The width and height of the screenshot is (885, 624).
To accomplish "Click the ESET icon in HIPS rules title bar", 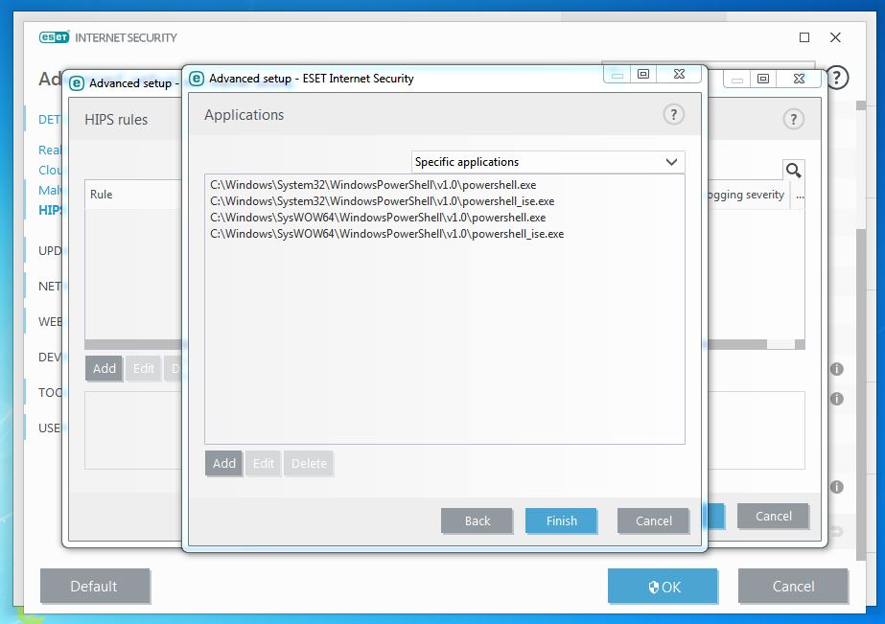I will (x=77, y=83).
